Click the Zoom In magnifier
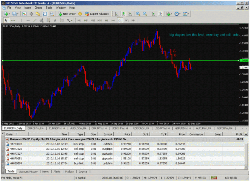Screen dimensions: 250x181 point(138,14)
